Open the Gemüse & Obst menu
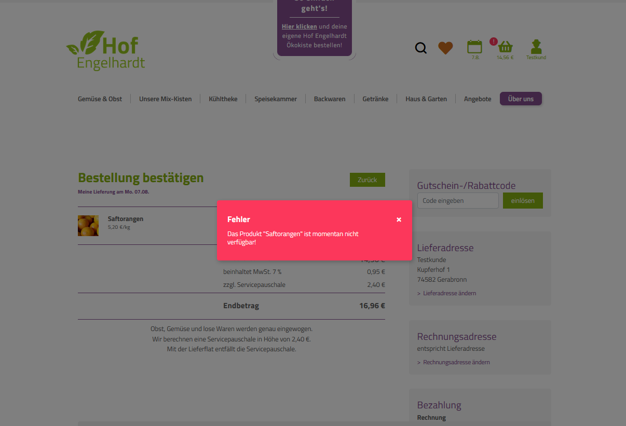 (100, 99)
